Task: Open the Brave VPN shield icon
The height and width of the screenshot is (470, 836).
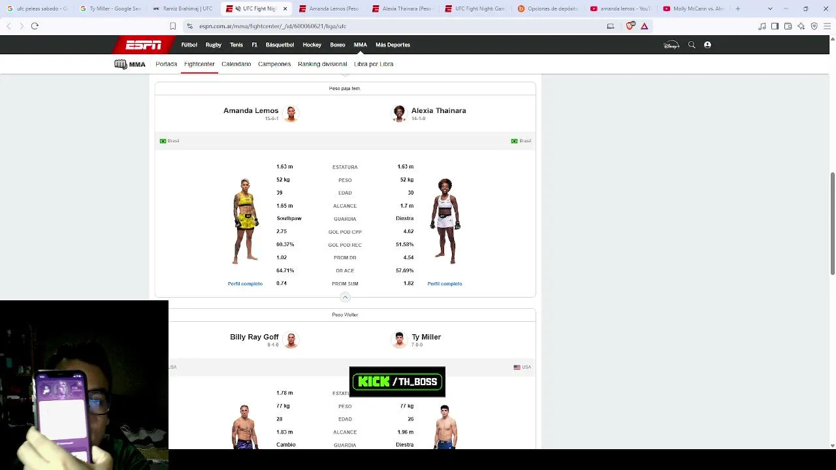Action: 814,26
